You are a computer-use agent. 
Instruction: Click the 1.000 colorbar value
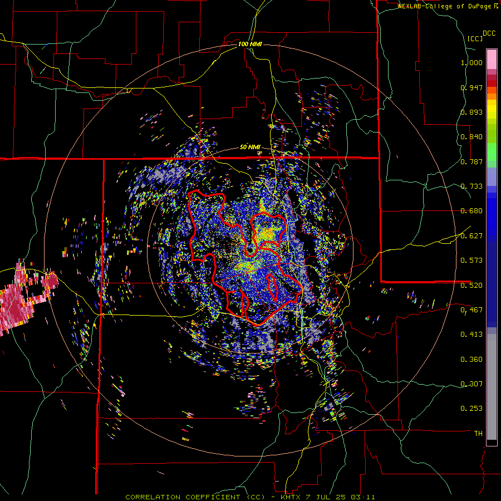pos(471,62)
